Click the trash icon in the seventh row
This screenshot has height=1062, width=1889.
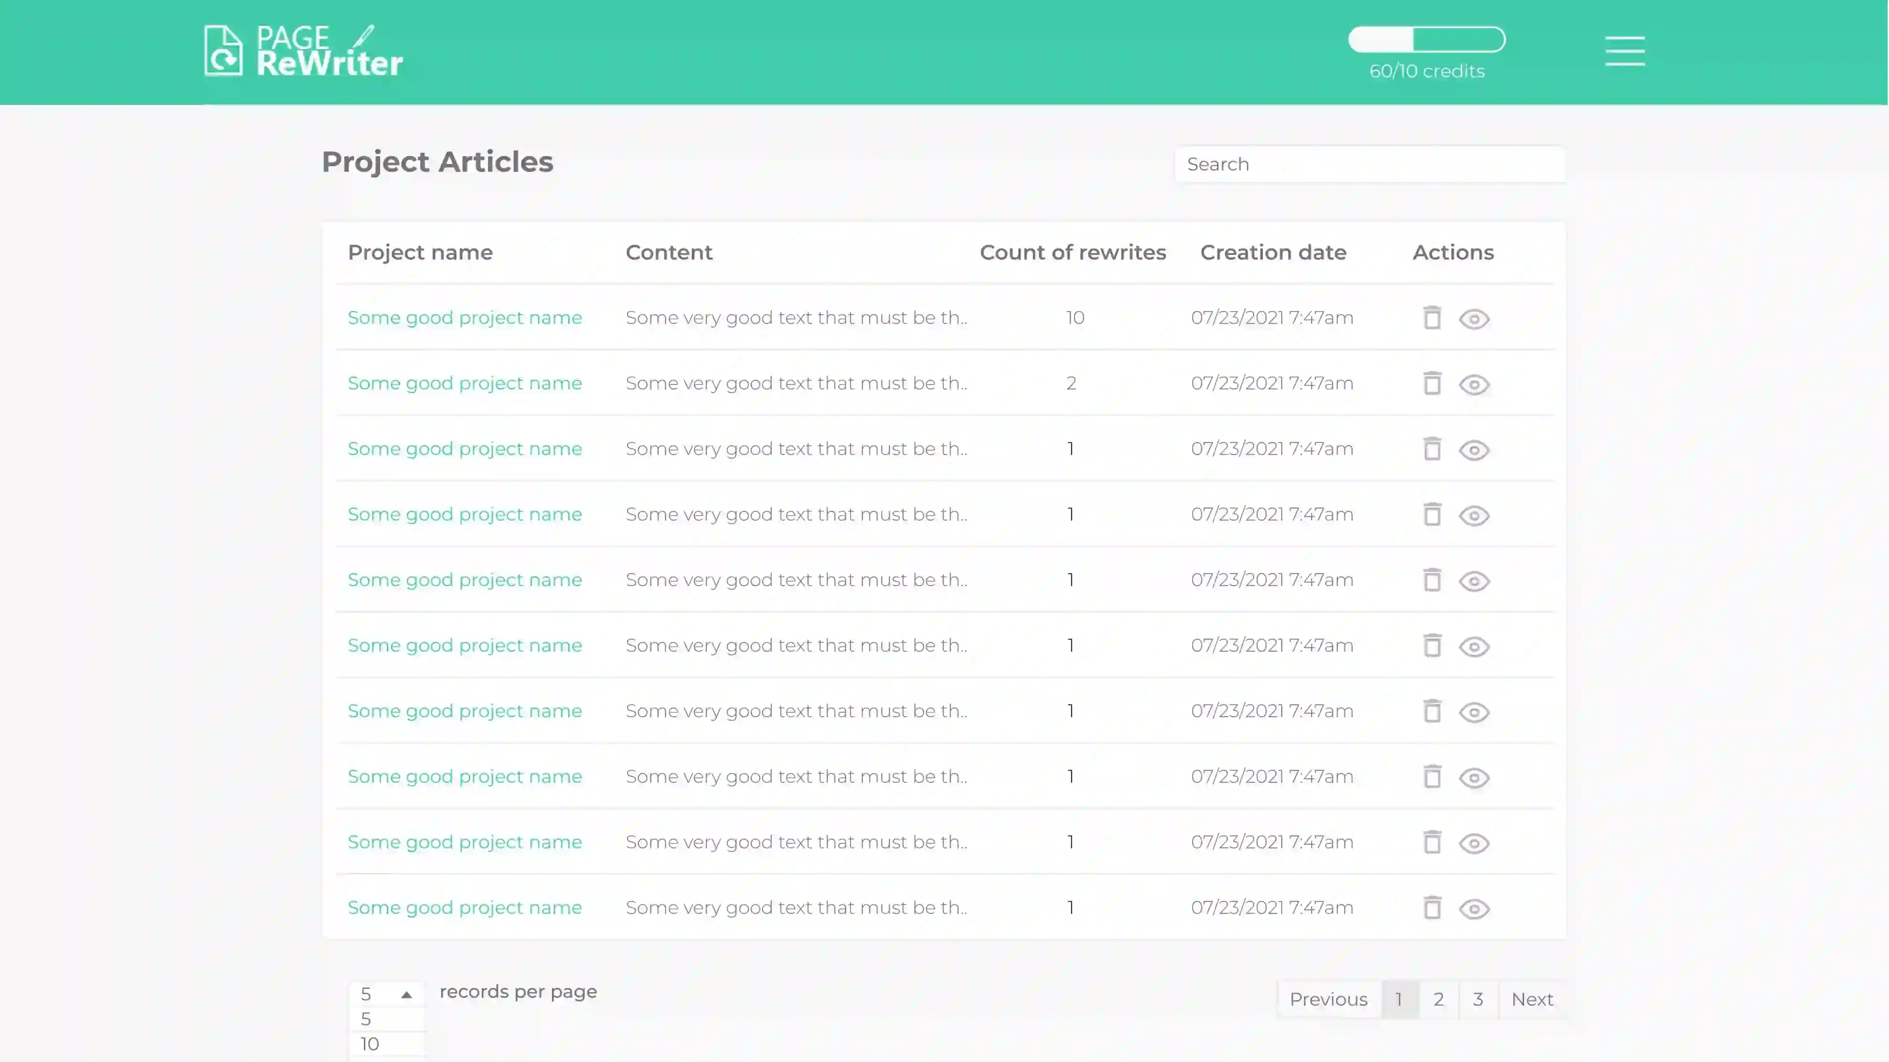(x=1432, y=712)
